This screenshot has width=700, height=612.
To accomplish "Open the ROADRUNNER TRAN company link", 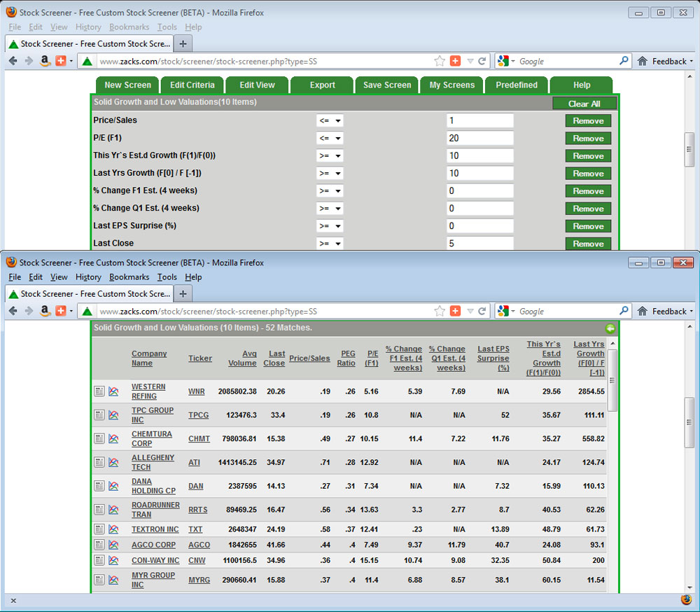I will 155,510.
